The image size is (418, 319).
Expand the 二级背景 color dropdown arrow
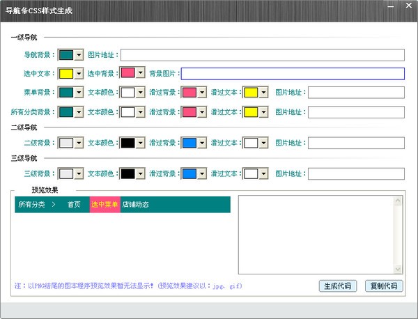click(79, 143)
